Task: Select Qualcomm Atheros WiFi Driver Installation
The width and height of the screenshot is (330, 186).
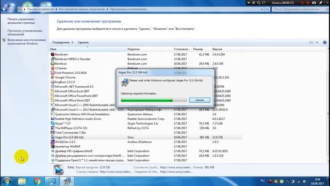Action: point(146,114)
